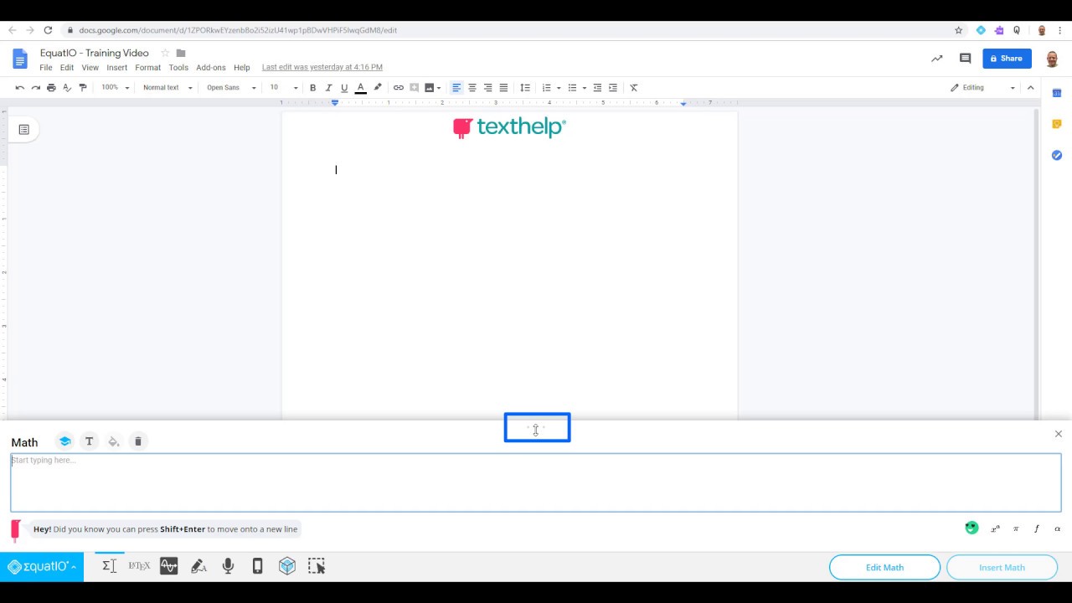Open the bulleted list dropdown arrow
Viewport: 1072px width, 603px height.
585,88
